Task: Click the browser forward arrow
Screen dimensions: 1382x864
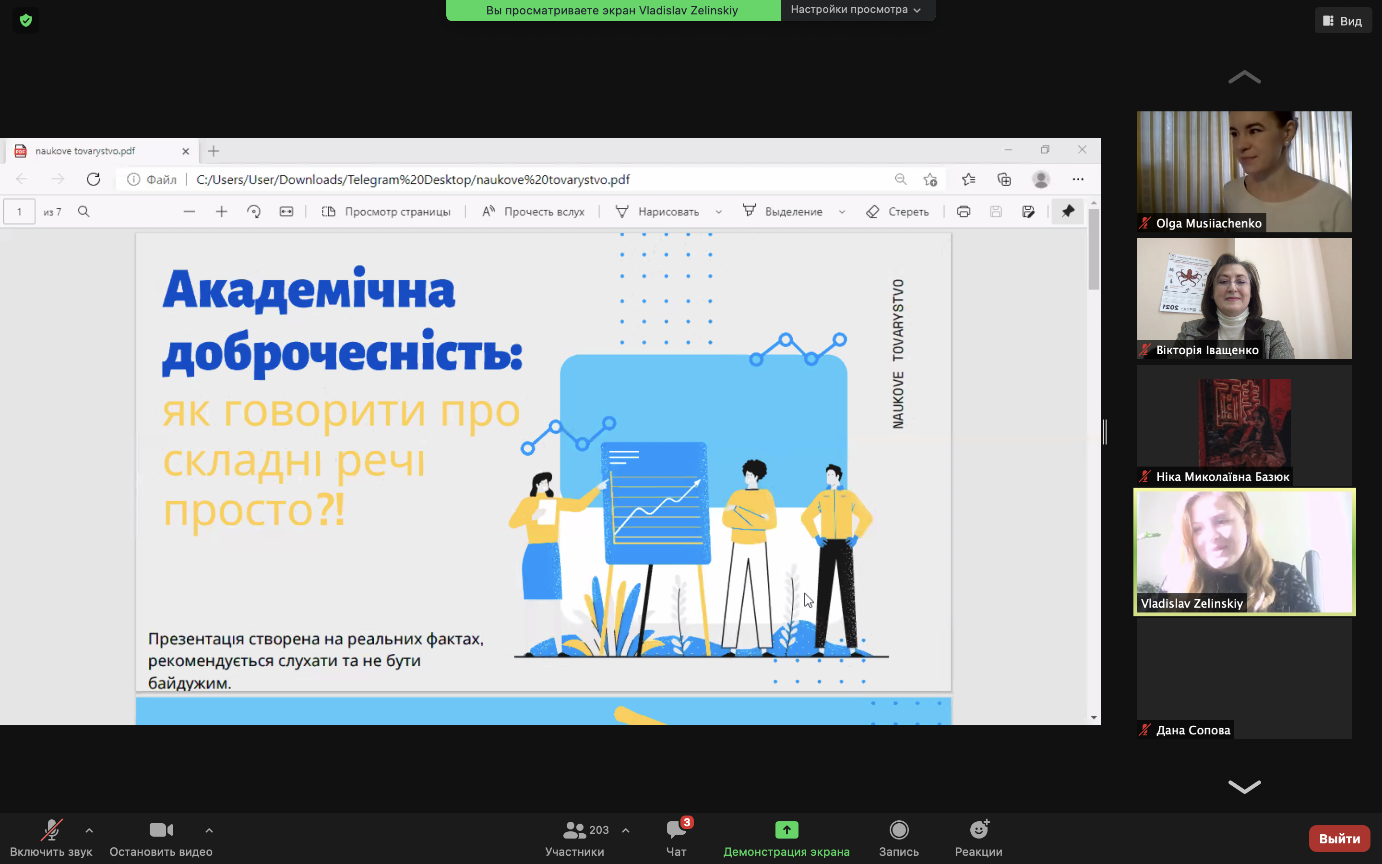Action: (x=58, y=180)
